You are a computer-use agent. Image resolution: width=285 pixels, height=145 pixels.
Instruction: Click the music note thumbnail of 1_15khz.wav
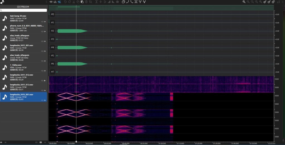tap(4, 68)
